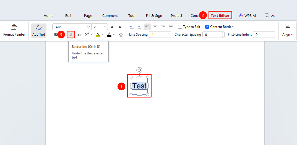Expand highlight color options arrow
This screenshot has height=145, width=297.
pyautogui.click(x=103, y=35)
